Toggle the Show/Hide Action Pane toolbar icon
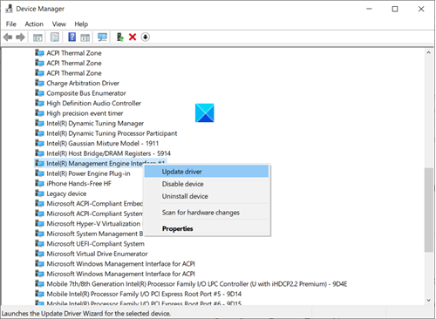Image resolution: width=436 pixels, height=319 pixels. 85,37
